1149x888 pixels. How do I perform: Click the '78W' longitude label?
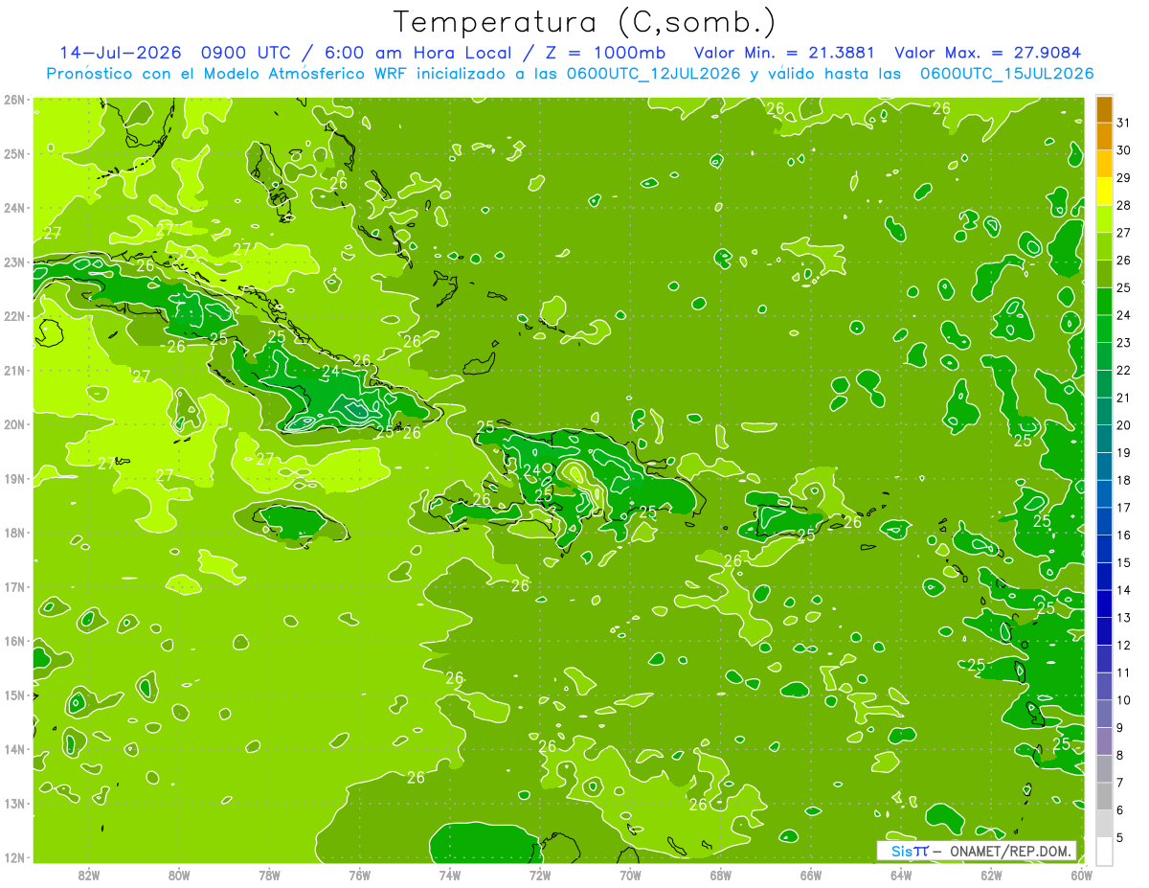click(x=269, y=875)
